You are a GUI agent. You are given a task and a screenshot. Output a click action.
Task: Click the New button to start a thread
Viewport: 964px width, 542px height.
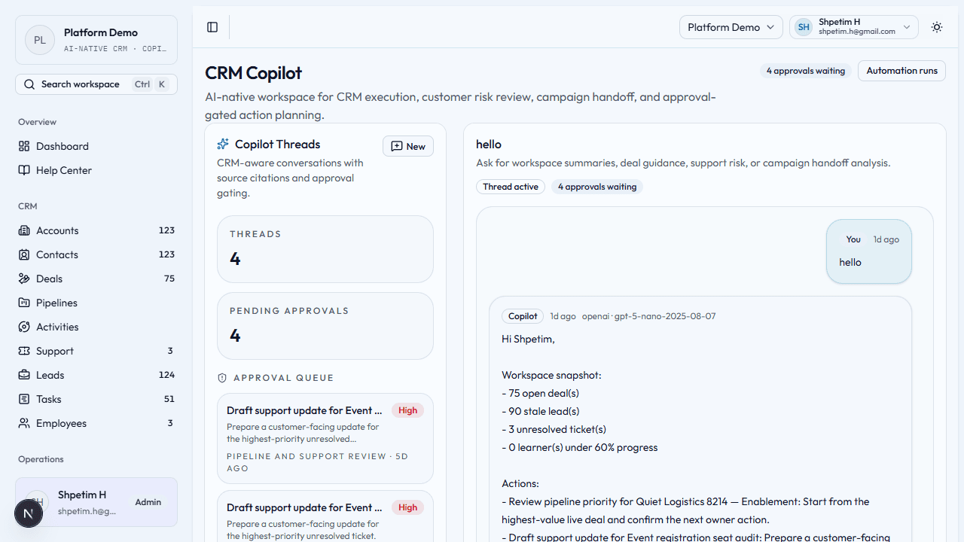pyautogui.click(x=407, y=146)
